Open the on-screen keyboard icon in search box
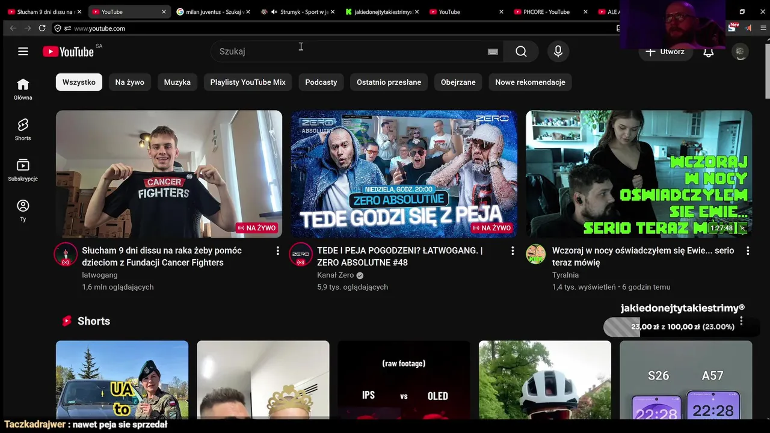This screenshot has width=770, height=433. tap(493, 52)
